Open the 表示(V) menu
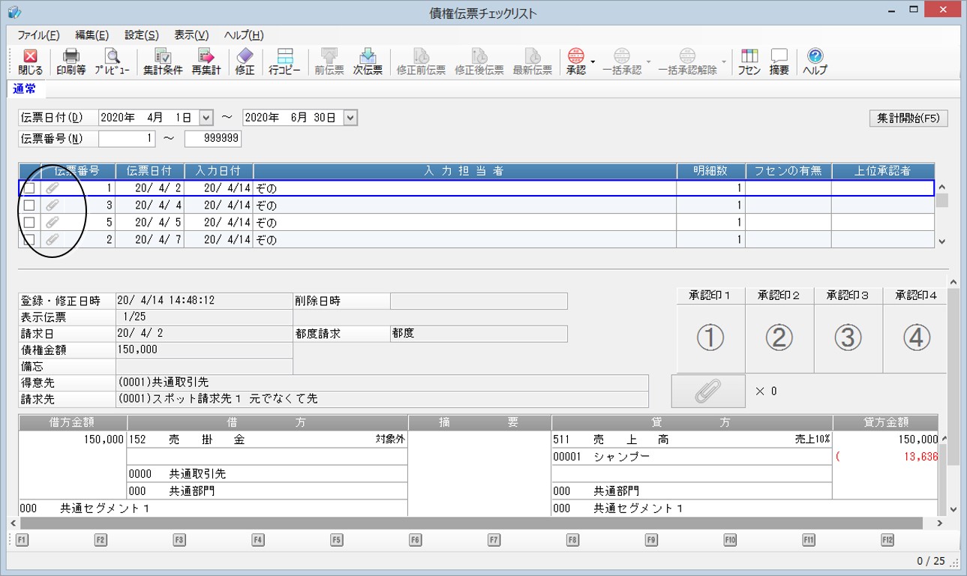 tap(191, 35)
